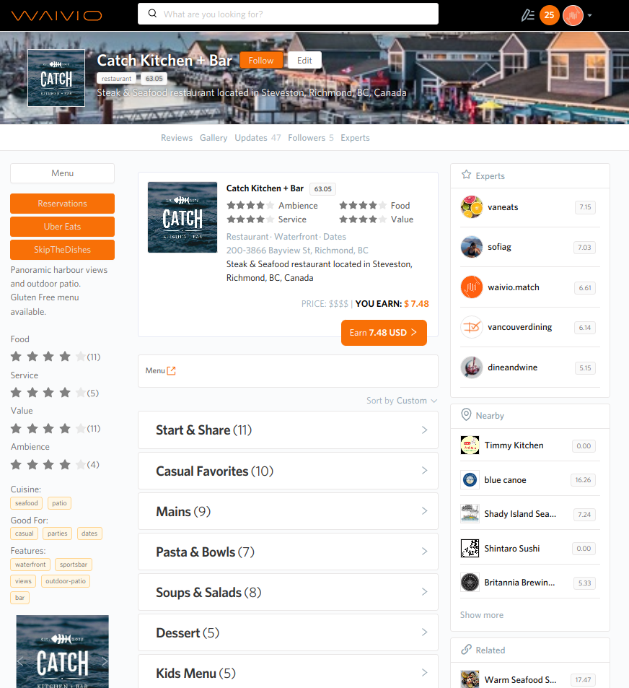Open the external Menu link icon

coord(172,371)
